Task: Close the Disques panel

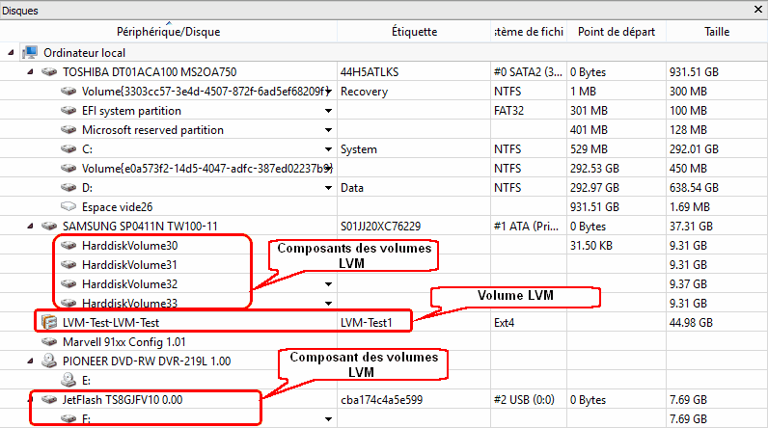Action: coord(757,8)
